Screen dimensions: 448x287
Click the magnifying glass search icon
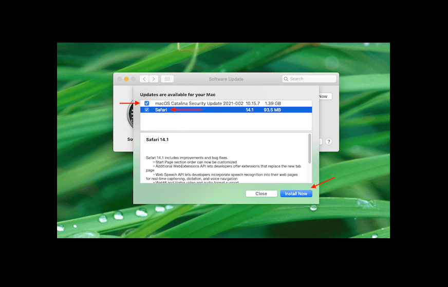[286, 79]
